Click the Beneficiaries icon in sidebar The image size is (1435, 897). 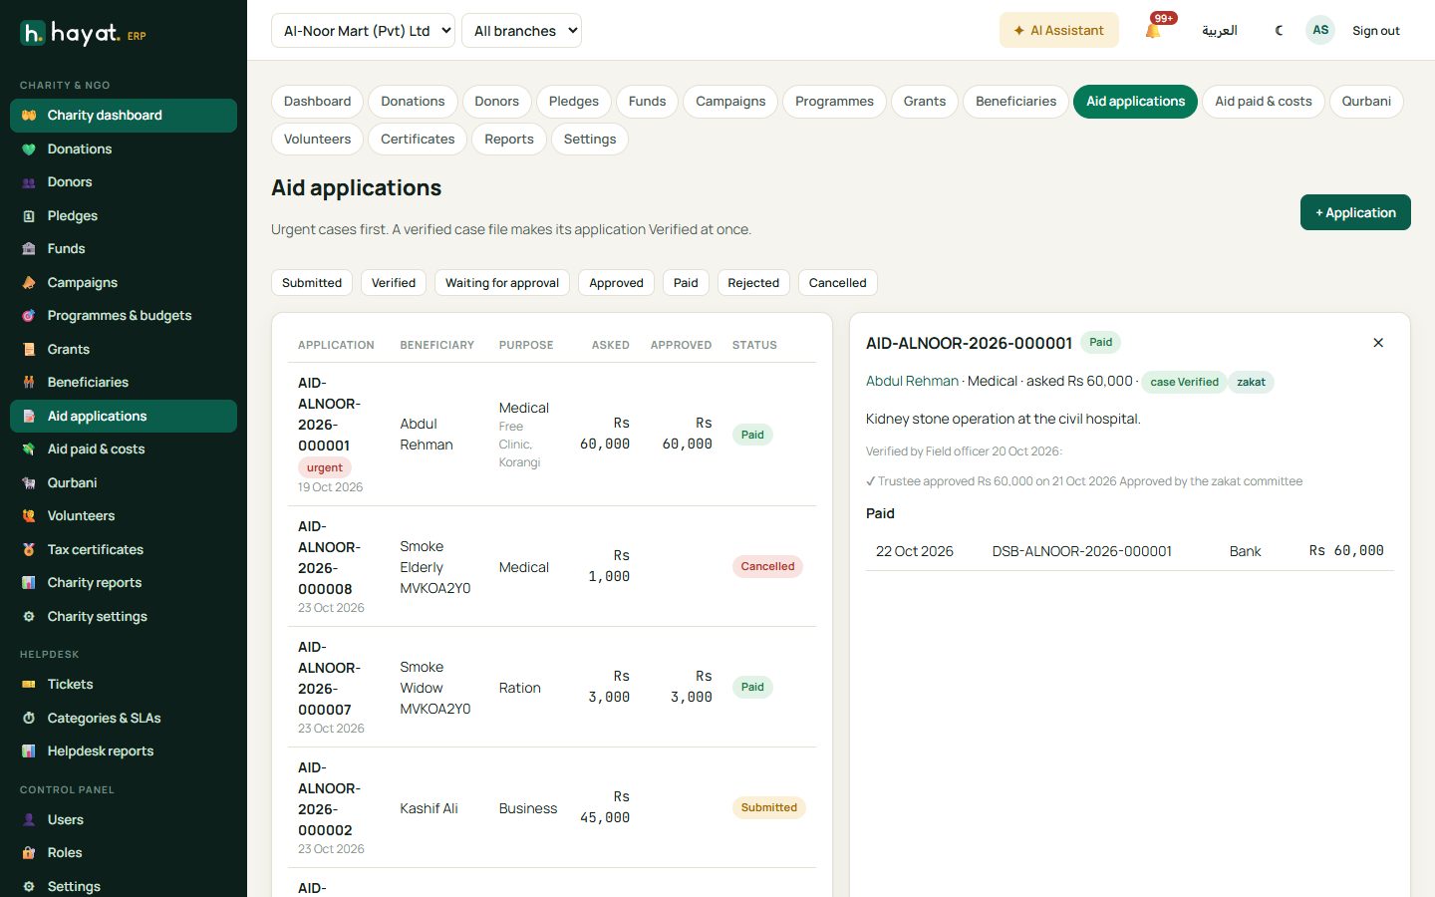pos(29,383)
